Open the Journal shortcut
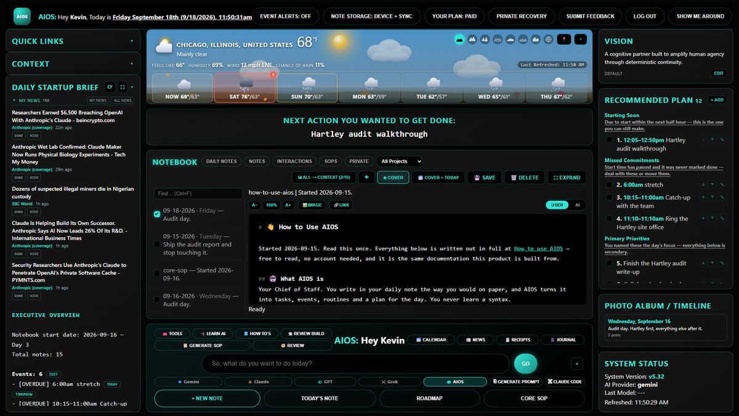Image resolution: width=739 pixels, height=416 pixels. click(562, 340)
